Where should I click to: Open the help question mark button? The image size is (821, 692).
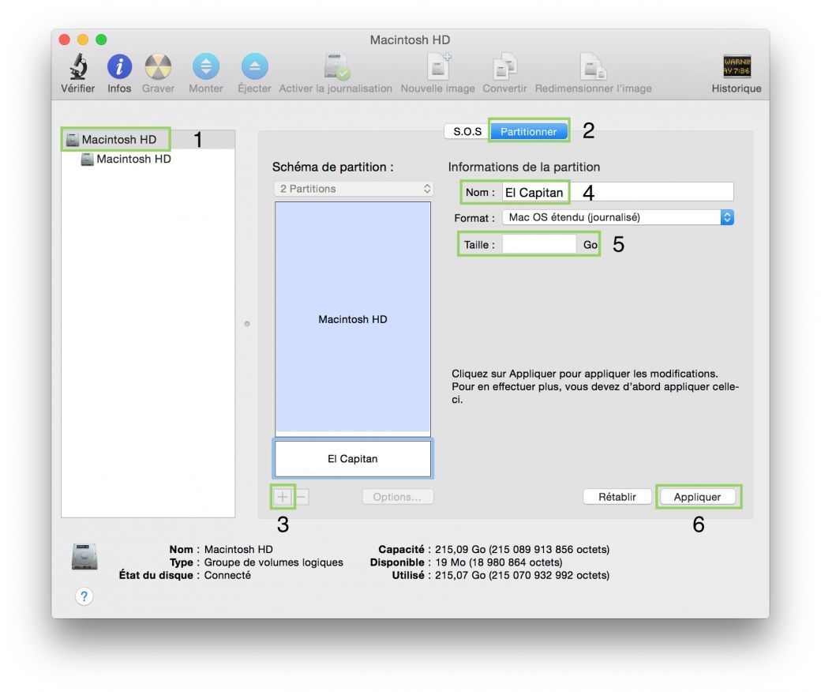(x=84, y=596)
